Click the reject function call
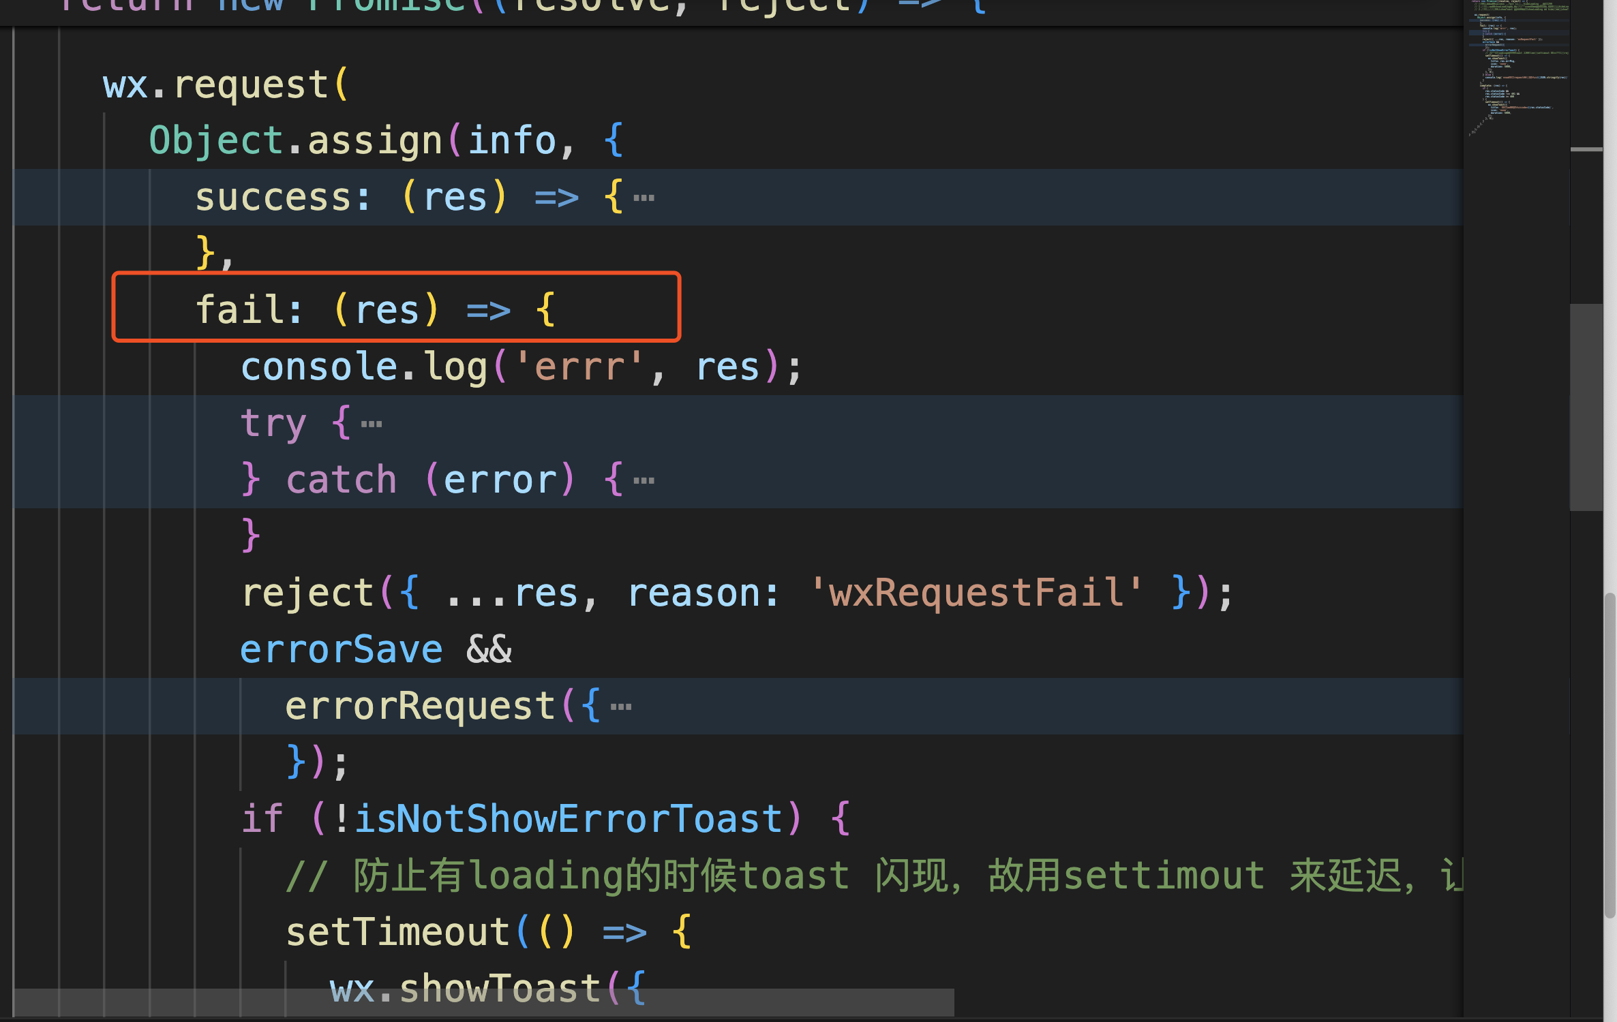The width and height of the screenshot is (1617, 1022). [307, 593]
